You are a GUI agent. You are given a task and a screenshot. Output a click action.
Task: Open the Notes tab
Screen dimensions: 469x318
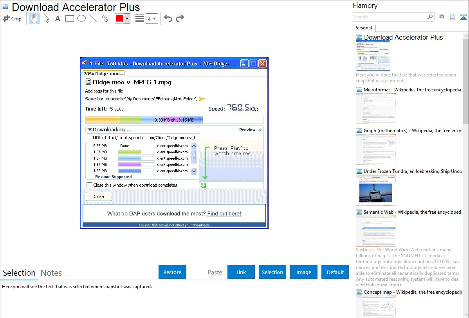click(51, 273)
